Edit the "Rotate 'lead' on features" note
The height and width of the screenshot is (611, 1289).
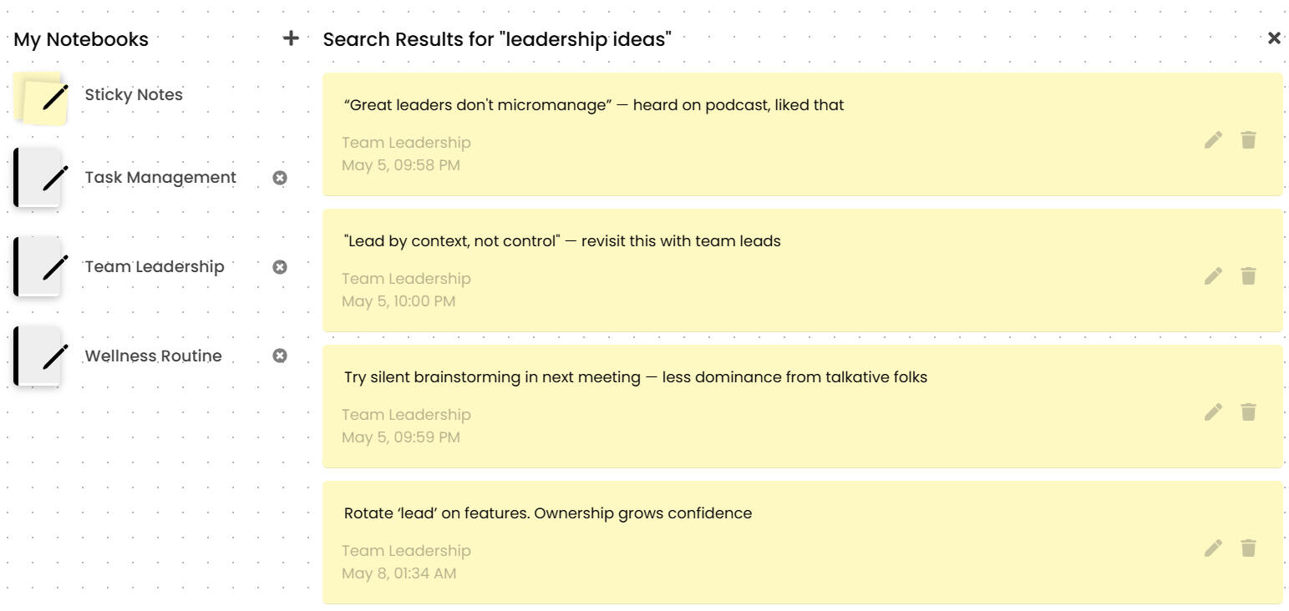click(1213, 548)
